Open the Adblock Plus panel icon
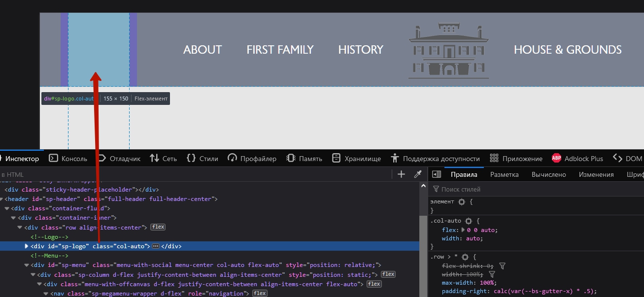 pos(556,158)
